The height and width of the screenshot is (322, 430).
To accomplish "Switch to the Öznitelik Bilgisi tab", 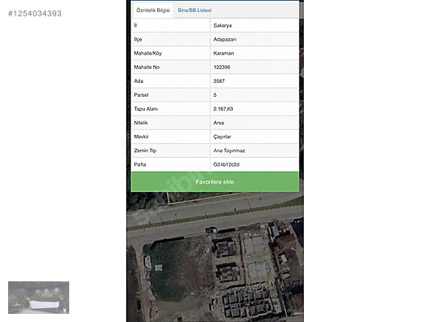I will [x=153, y=11].
